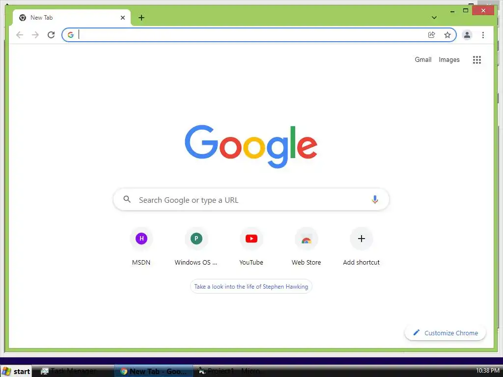The height and width of the screenshot is (377, 503).
Task: Open the Windows OS shortcut tile
Action: (196, 247)
